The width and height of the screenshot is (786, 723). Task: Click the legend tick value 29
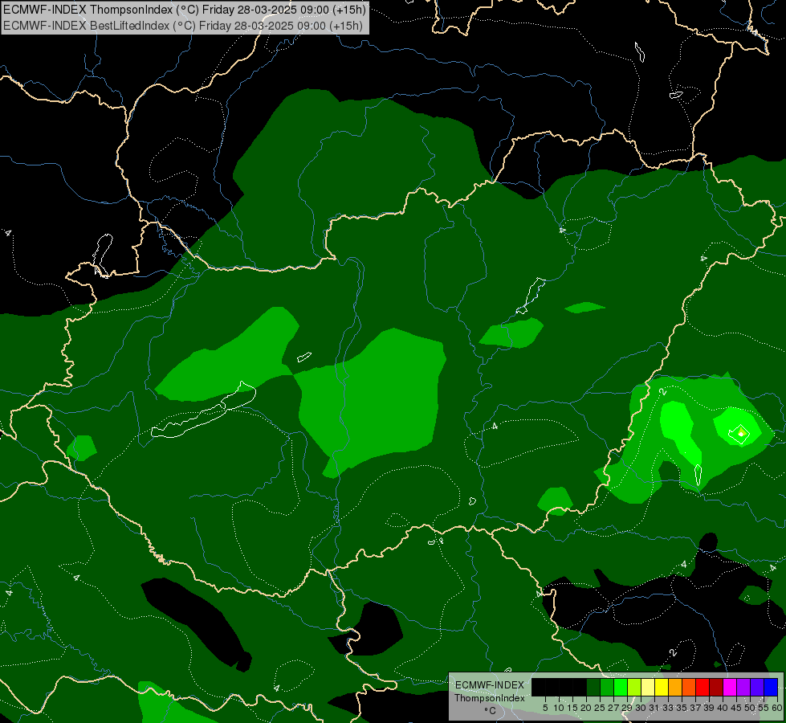pyautogui.click(x=627, y=708)
